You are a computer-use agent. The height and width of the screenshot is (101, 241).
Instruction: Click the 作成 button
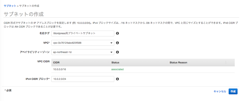pos(233,91)
